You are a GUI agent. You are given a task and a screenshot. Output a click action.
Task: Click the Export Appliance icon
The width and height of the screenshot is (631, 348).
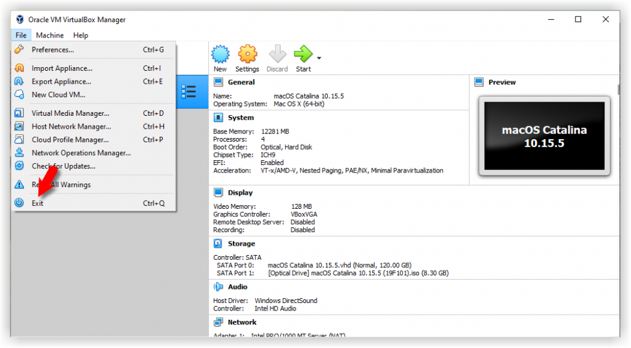point(19,81)
